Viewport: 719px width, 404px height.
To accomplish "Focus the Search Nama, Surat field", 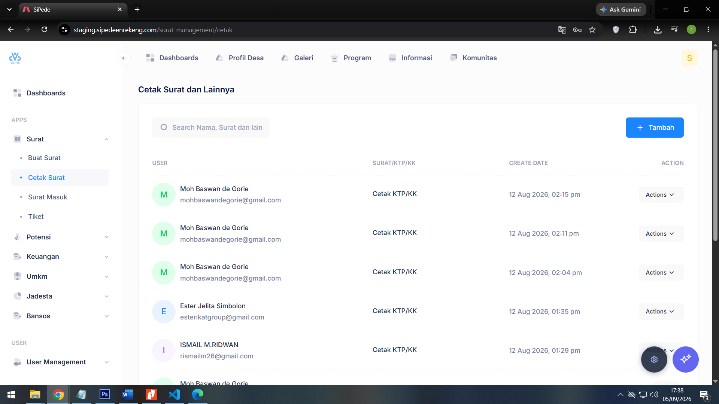I will click(x=210, y=128).
